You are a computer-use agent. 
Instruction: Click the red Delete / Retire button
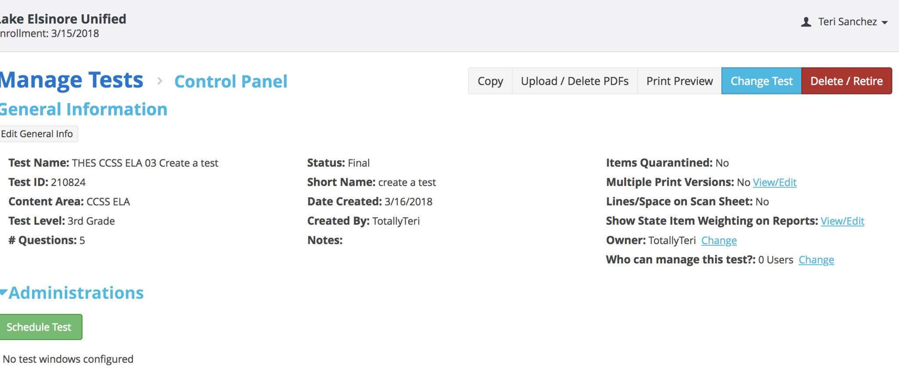tap(846, 81)
